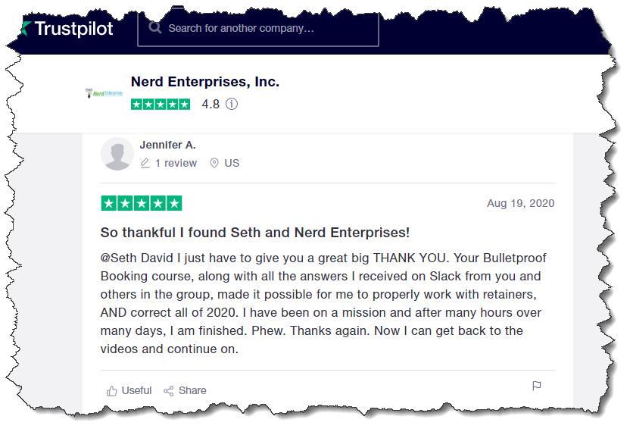Show rating info via the circled 'i' icon
This screenshot has height=435, width=633.
click(x=232, y=105)
